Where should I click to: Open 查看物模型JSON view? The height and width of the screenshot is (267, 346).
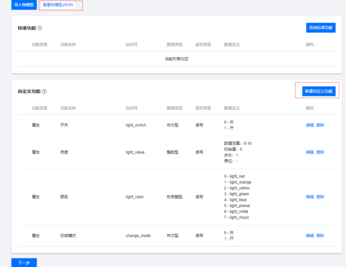coord(58,5)
